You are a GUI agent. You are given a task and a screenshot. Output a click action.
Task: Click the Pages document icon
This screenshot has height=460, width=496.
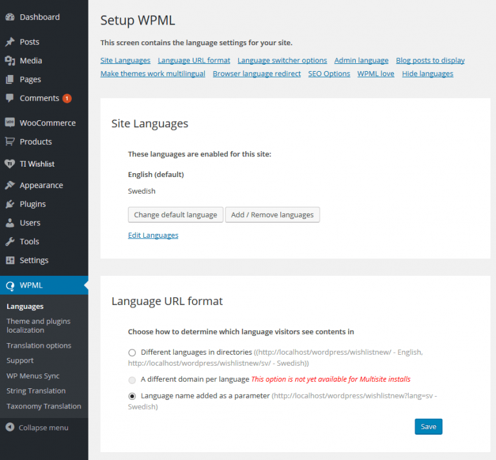[10, 79]
